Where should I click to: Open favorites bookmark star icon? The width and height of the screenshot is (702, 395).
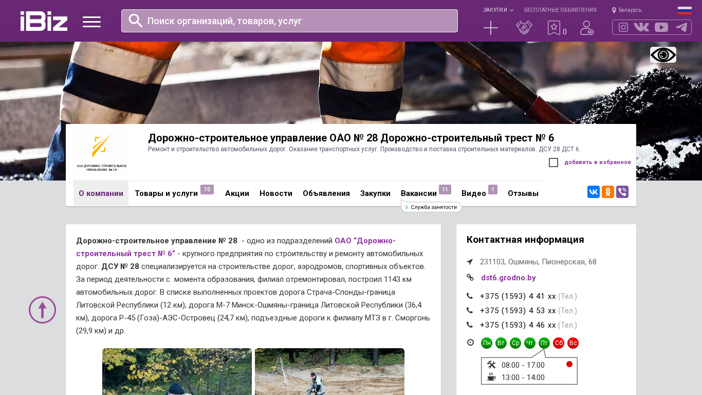553,28
